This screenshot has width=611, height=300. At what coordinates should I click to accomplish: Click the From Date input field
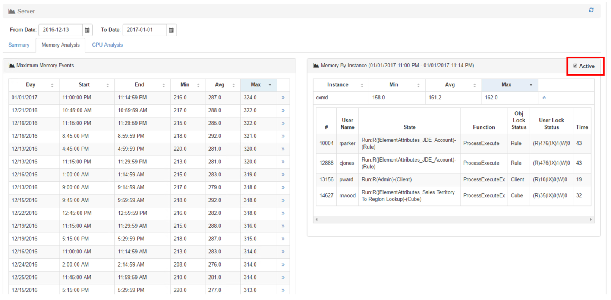coord(60,30)
